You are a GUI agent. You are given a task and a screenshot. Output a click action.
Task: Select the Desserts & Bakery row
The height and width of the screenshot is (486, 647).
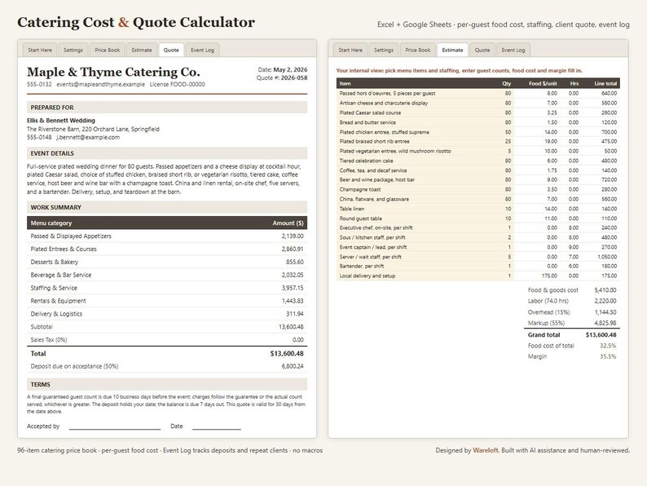point(167,262)
